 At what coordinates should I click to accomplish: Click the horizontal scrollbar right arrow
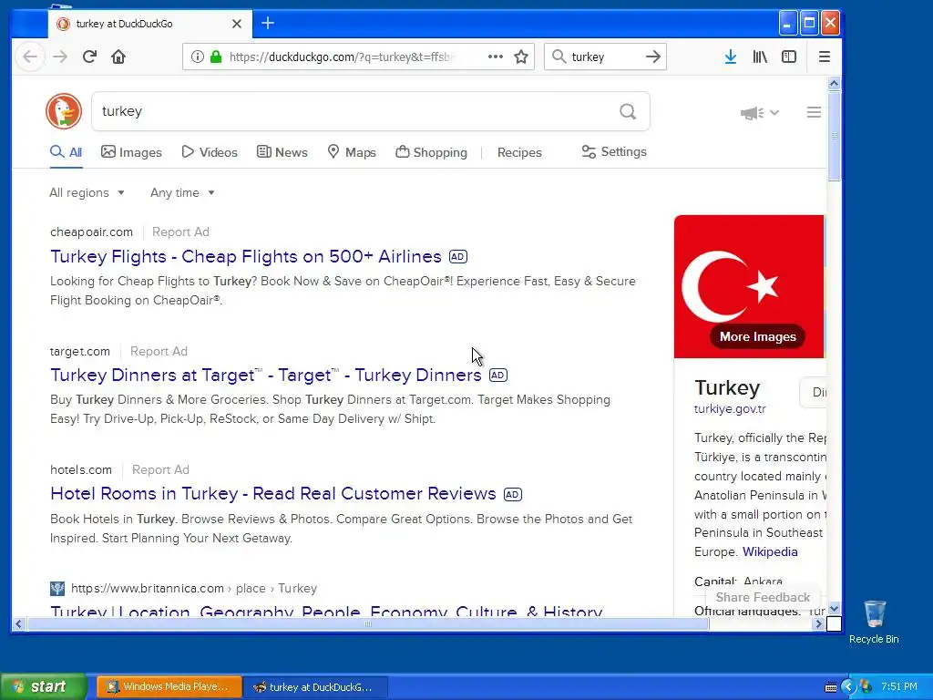[x=819, y=623]
